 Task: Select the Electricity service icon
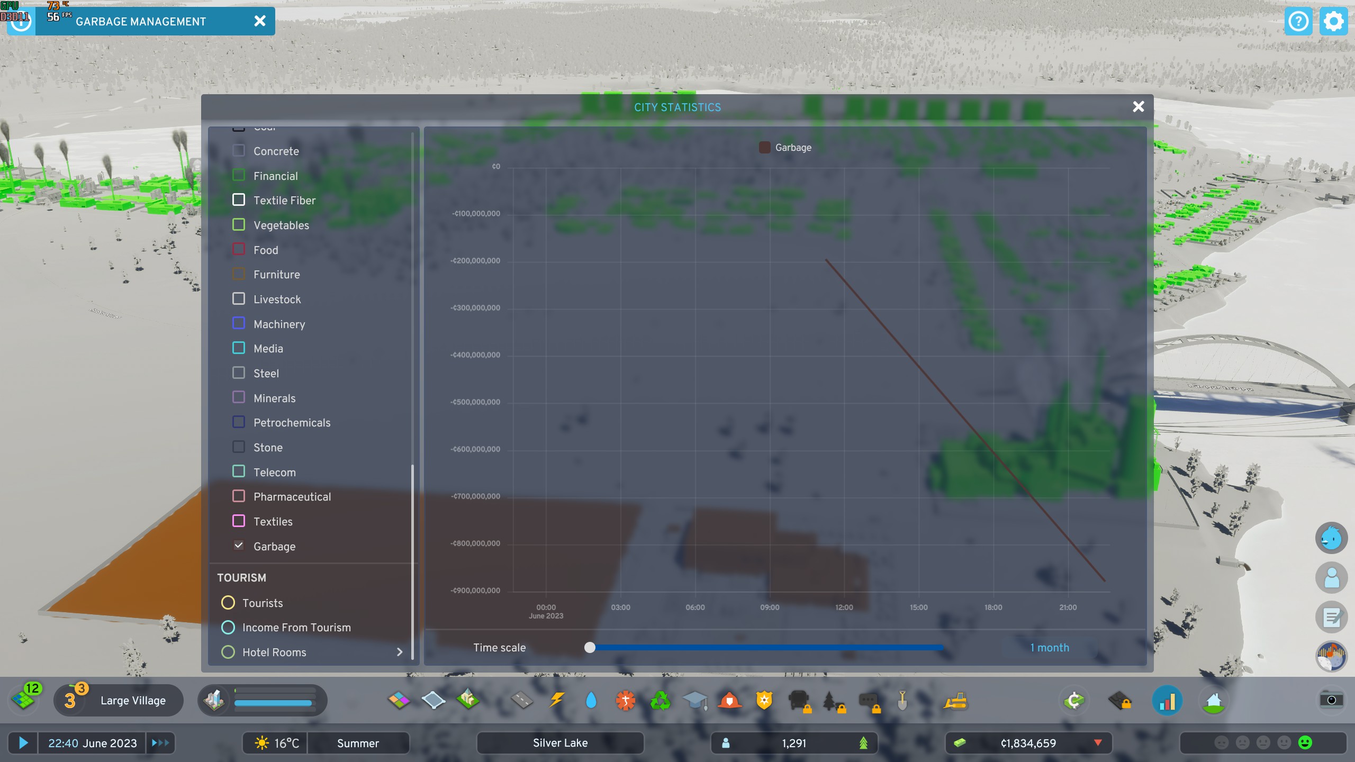556,700
